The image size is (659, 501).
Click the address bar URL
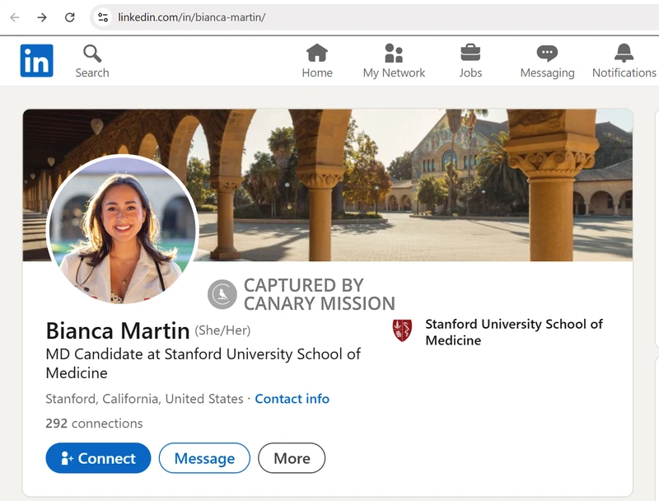(x=191, y=17)
